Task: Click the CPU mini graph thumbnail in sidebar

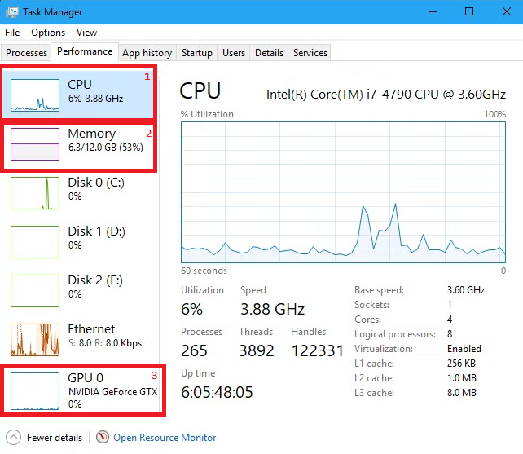Action: (x=35, y=95)
